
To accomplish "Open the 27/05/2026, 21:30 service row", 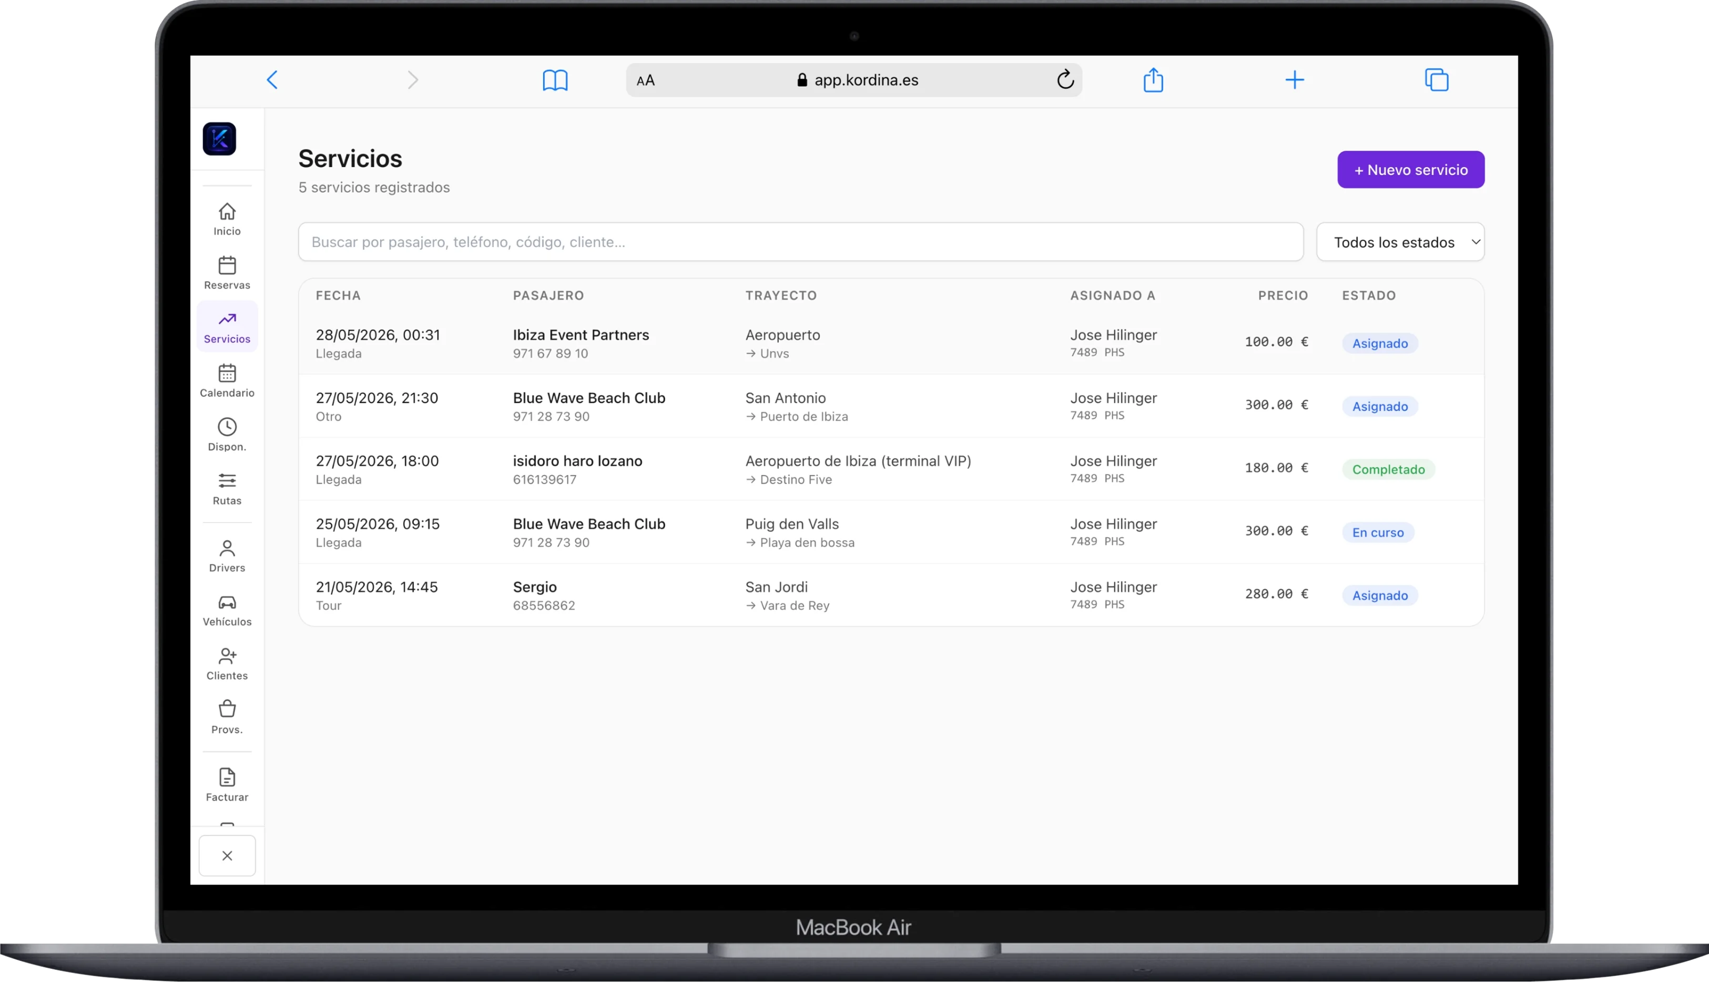I will (x=891, y=406).
